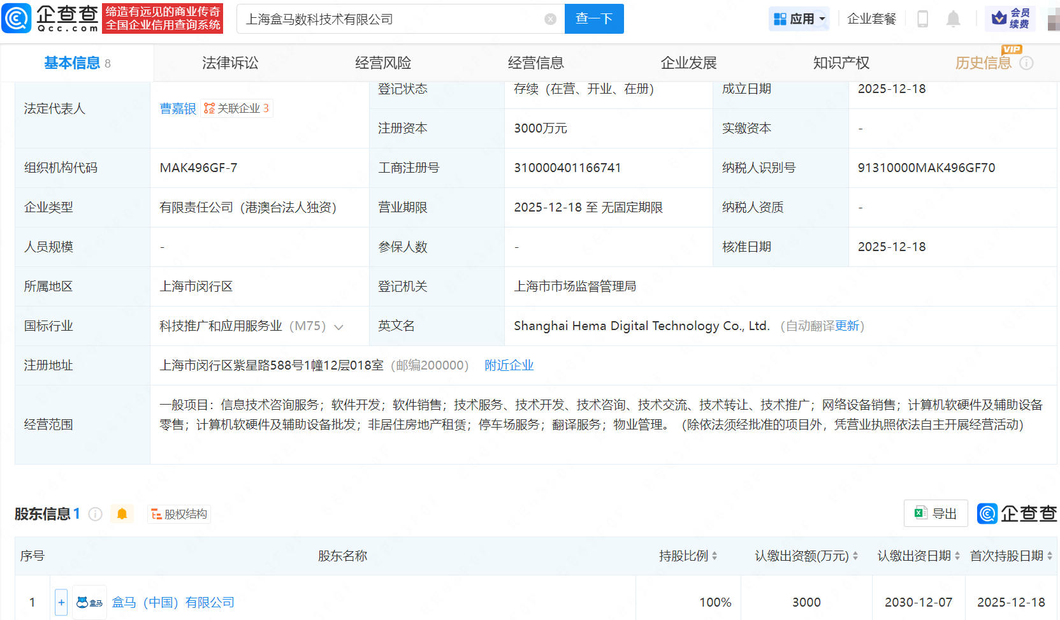Switch to the 法律诉讼 tab
This screenshot has width=1060, height=620.
coord(229,62)
